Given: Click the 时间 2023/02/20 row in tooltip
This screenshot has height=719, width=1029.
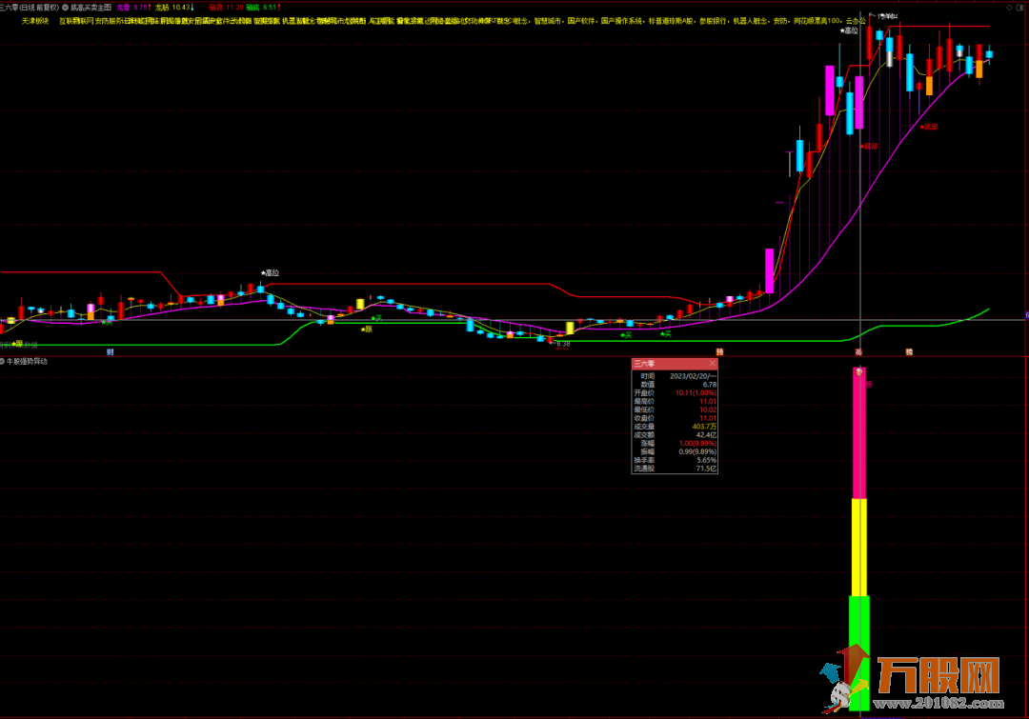Looking at the screenshot, I should click(x=675, y=376).
